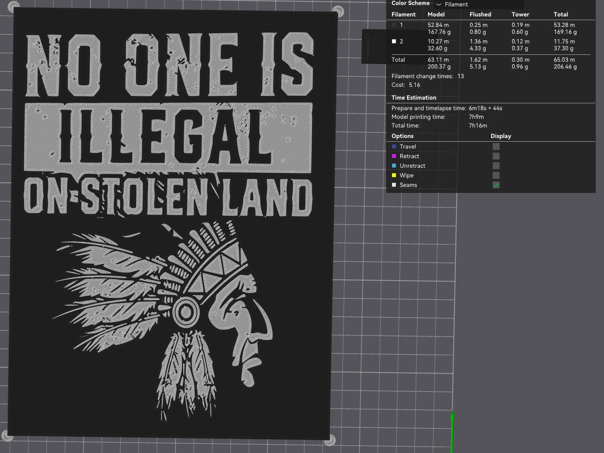Click the 11.75 m total value
604x453 pixels.
coord(564,42)
